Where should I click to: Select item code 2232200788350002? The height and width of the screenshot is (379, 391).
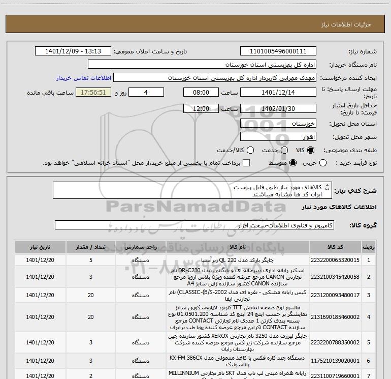coord(335,342)
